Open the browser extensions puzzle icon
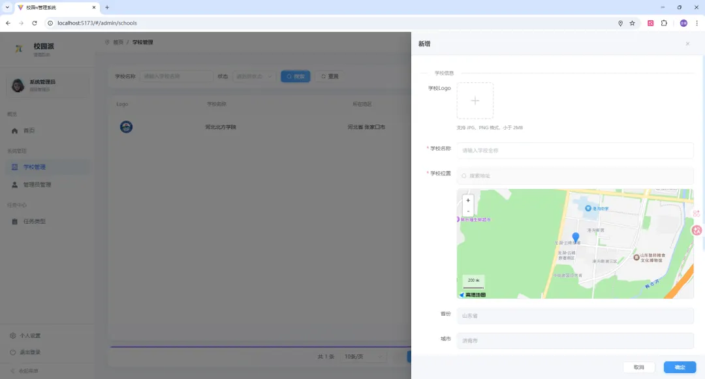Viewport: 705px width, 379px height. [664, 23]
